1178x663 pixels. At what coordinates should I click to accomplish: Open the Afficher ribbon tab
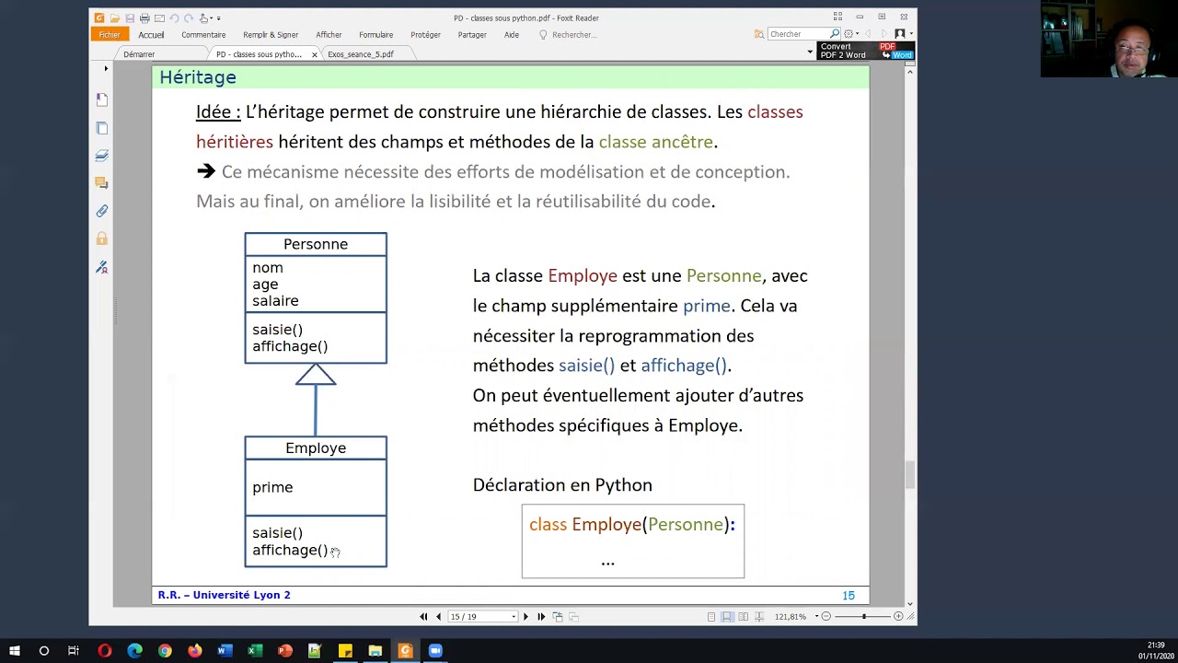(329, 35)
